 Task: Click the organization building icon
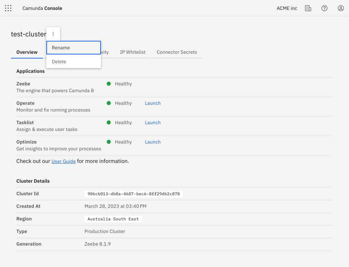(308, 8)
